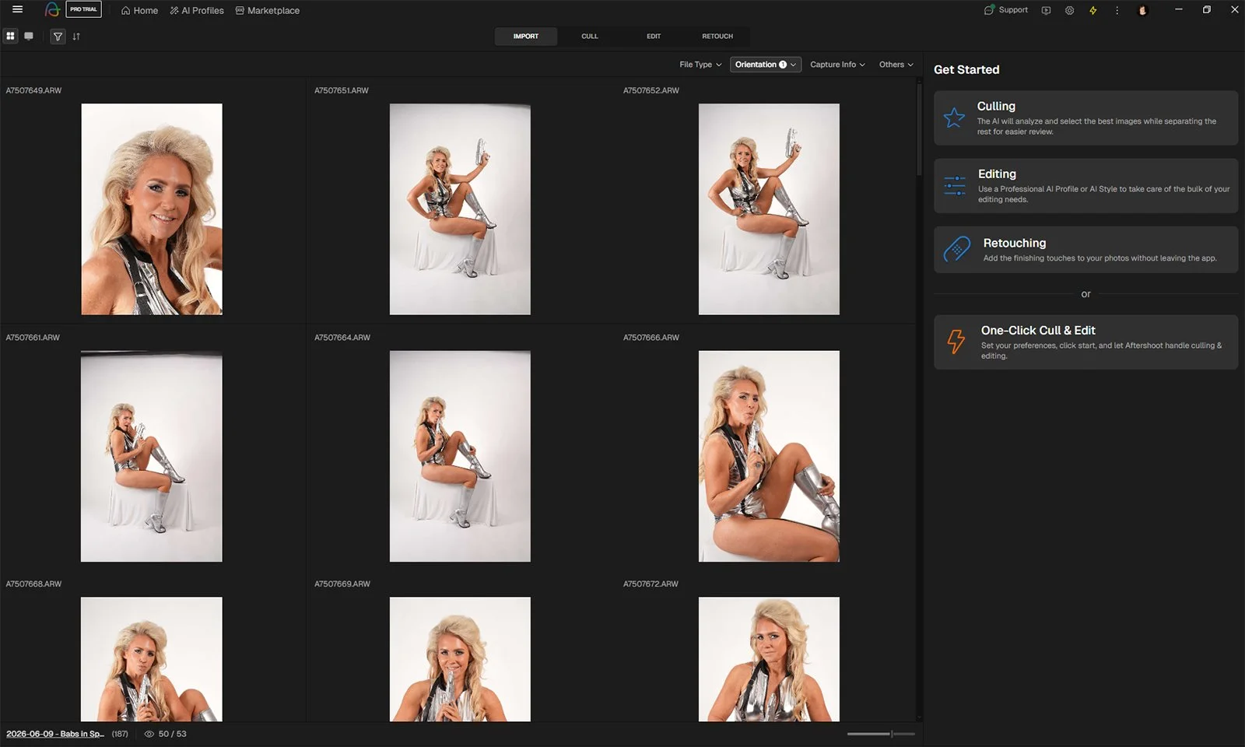Click the 50 / 53 count text
1245x747 pixels.
click(x=172, y=734)
